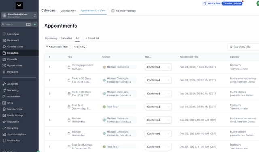The height and width of the screenshot is (152, 259).
Task: Open Reputation in the sidebar
Action: point(13,122)
